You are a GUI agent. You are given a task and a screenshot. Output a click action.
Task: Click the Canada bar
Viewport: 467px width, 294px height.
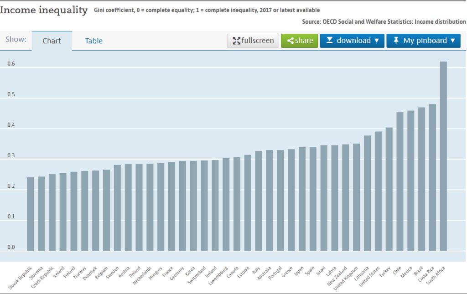tap(237, 204)
